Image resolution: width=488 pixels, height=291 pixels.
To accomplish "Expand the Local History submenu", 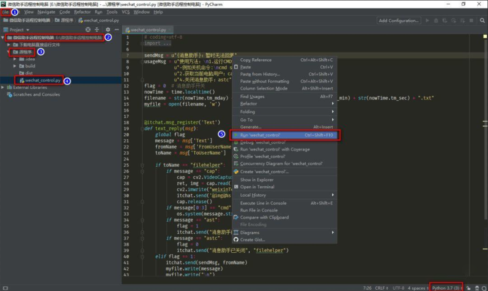I will click(285, 195).
